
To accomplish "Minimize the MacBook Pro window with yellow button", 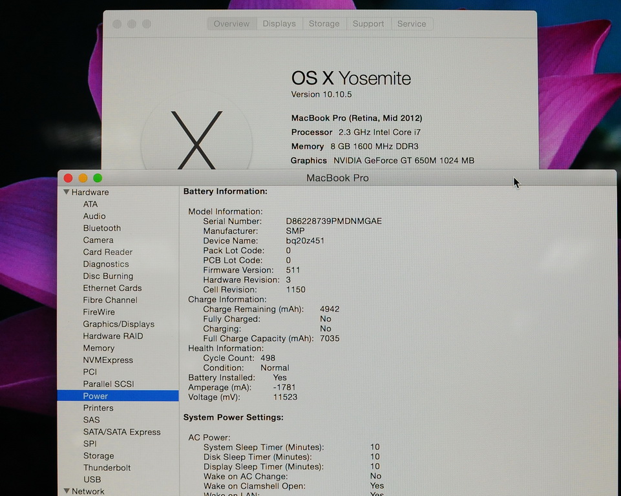I will [83, 178].
